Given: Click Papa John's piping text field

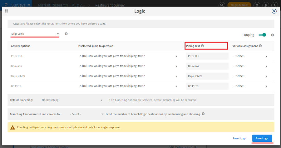Looking at the screenshot, I should [x=207, y=76].
